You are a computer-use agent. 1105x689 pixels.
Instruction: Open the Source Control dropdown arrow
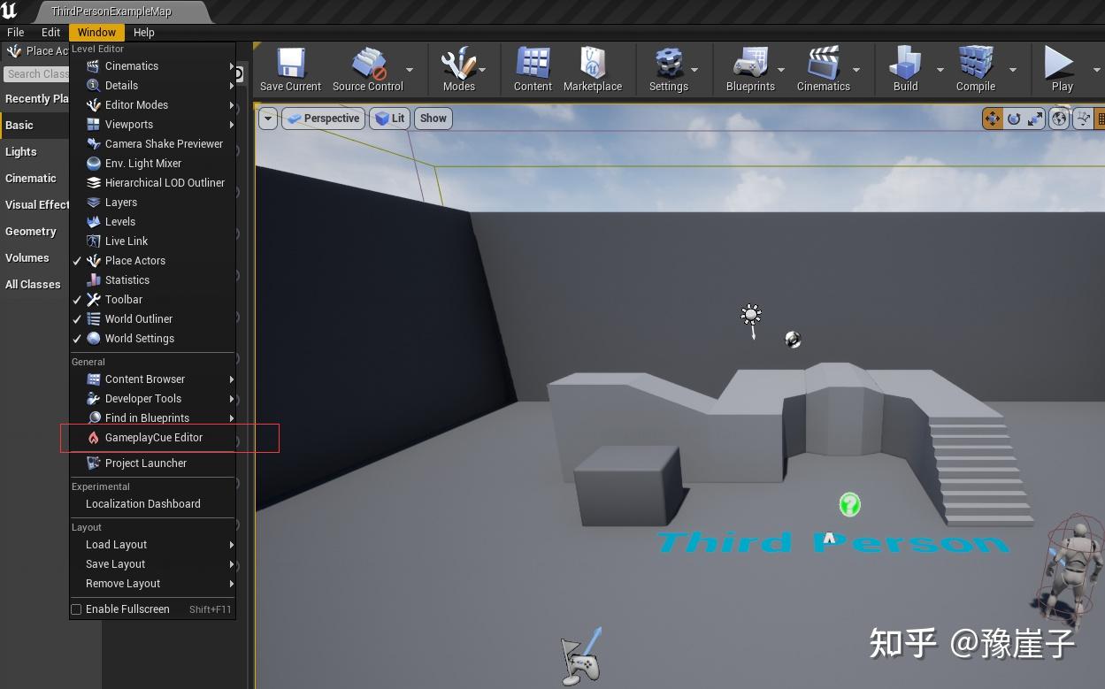[x=410, y=69]
